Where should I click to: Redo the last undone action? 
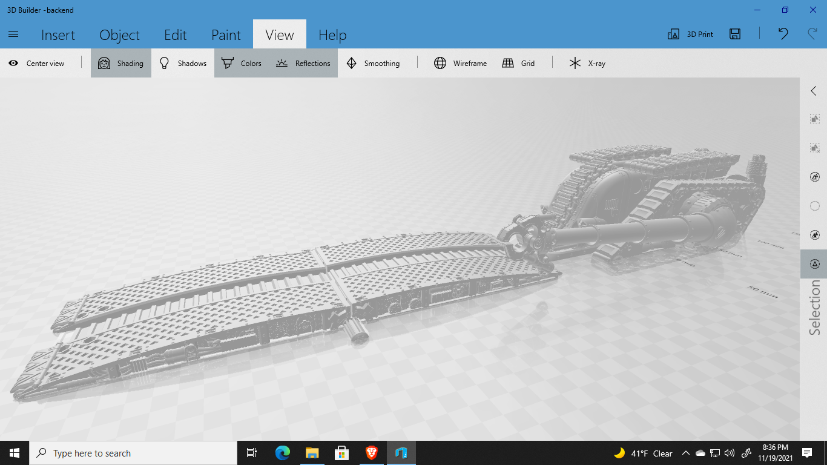click(813, 35)
